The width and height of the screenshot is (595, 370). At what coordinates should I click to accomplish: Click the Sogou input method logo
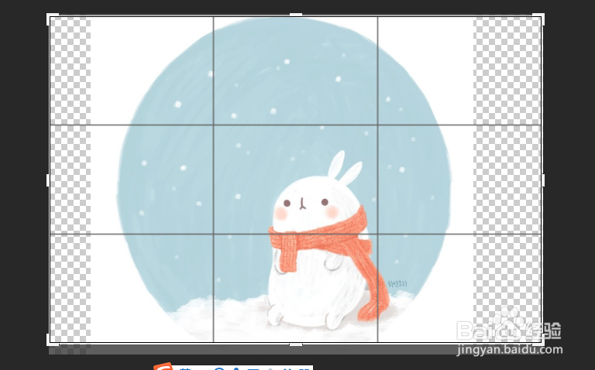tap(163, 367)
